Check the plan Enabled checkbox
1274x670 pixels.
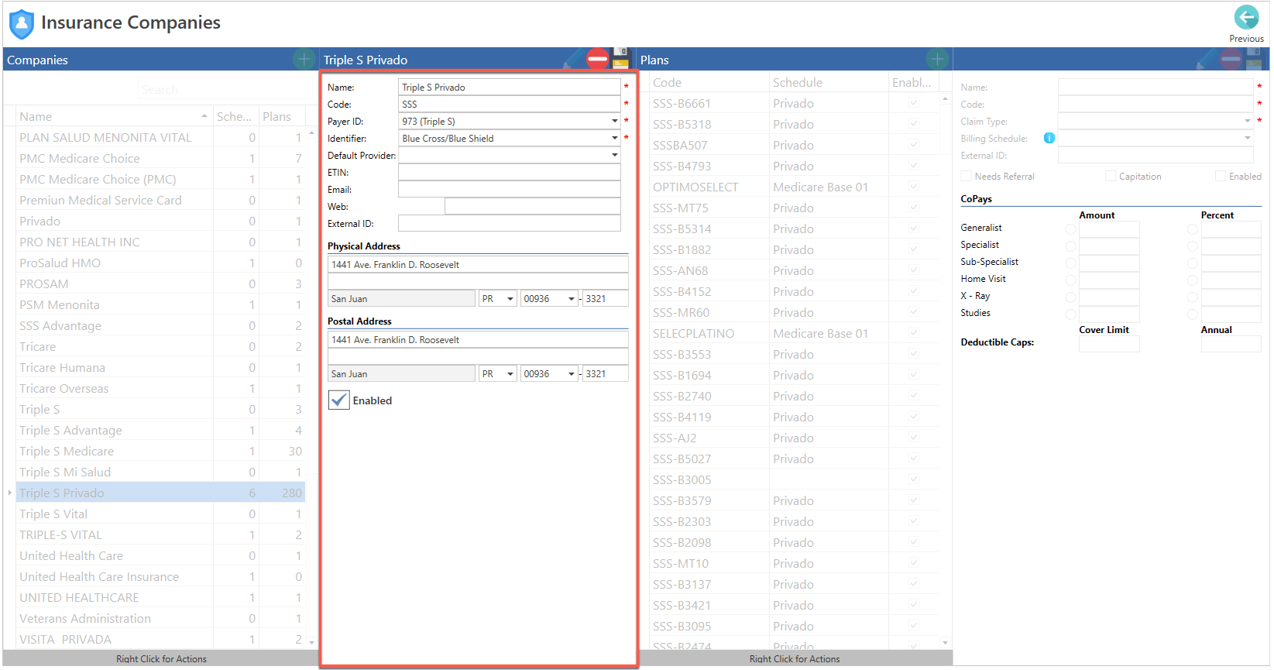[x=1220, y=177]
